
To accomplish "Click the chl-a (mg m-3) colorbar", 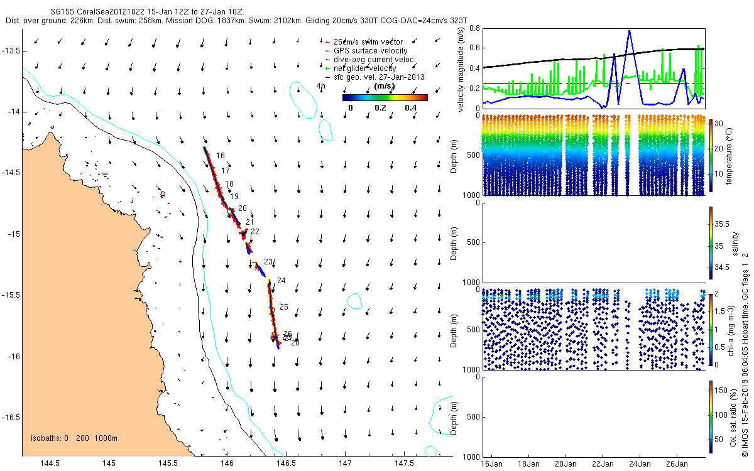I will click(x=711, y=328).
